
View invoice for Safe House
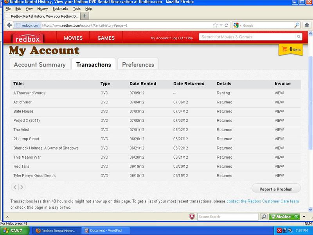[279, 111]
